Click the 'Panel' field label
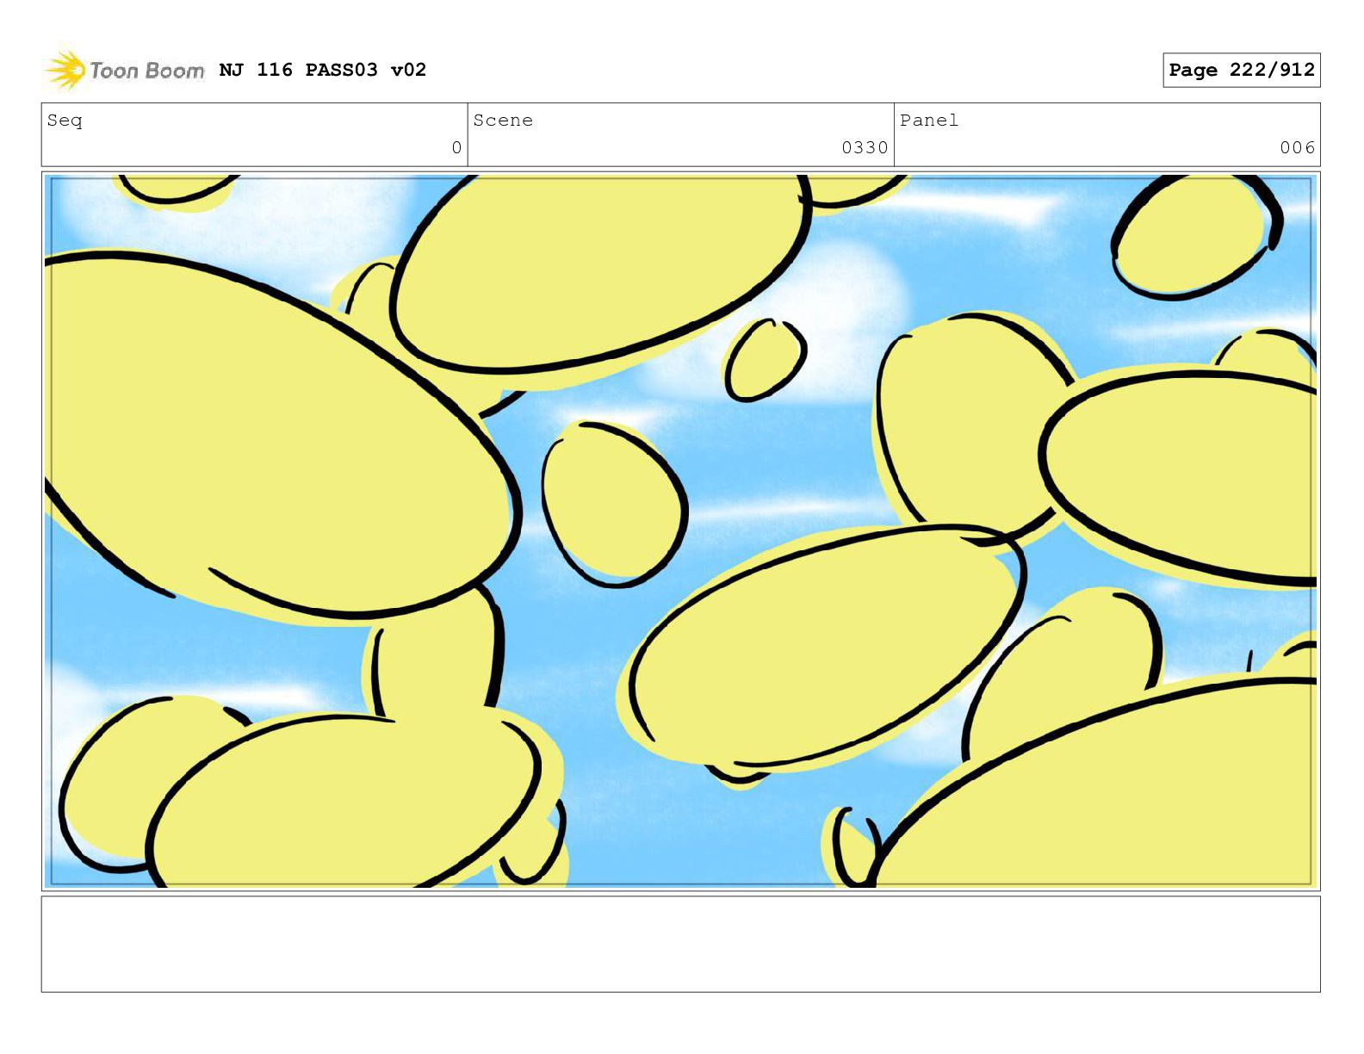 pos(929,121)
